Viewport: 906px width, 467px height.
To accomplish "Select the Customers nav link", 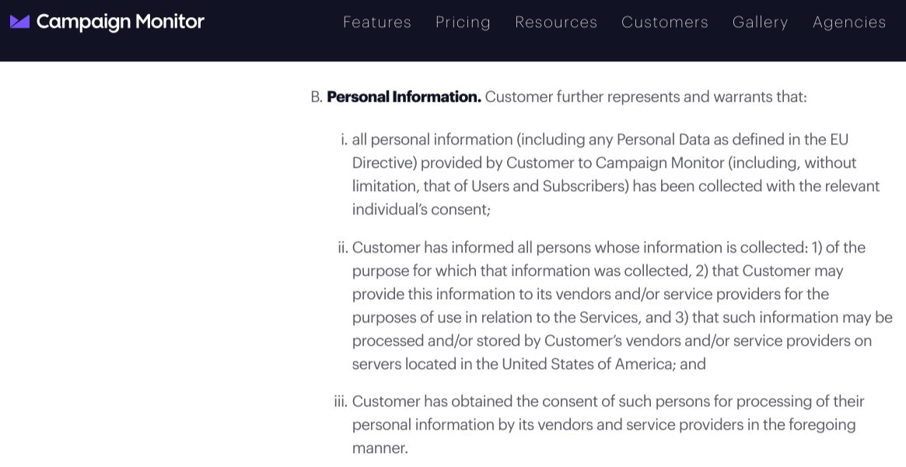I will pyautogui.click(x=664, y=22).
